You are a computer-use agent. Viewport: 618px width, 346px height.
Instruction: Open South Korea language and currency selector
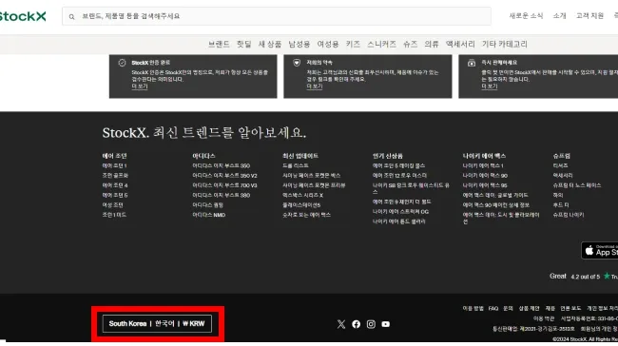point(157,323)
